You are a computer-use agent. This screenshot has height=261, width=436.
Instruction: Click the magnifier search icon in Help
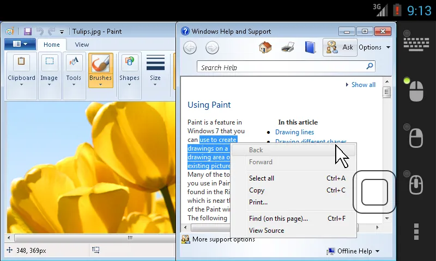coord(370,66)
